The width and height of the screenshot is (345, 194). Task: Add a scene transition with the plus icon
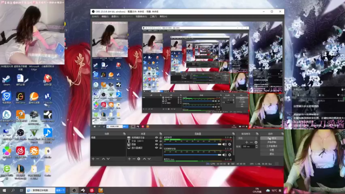(x=247, y=142)
